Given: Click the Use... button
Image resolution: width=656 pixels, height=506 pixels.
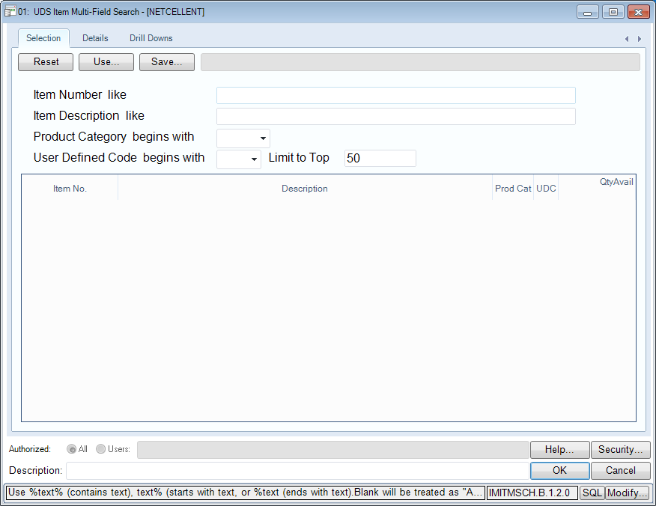Looking at the screenshot, I should point(106,62).
